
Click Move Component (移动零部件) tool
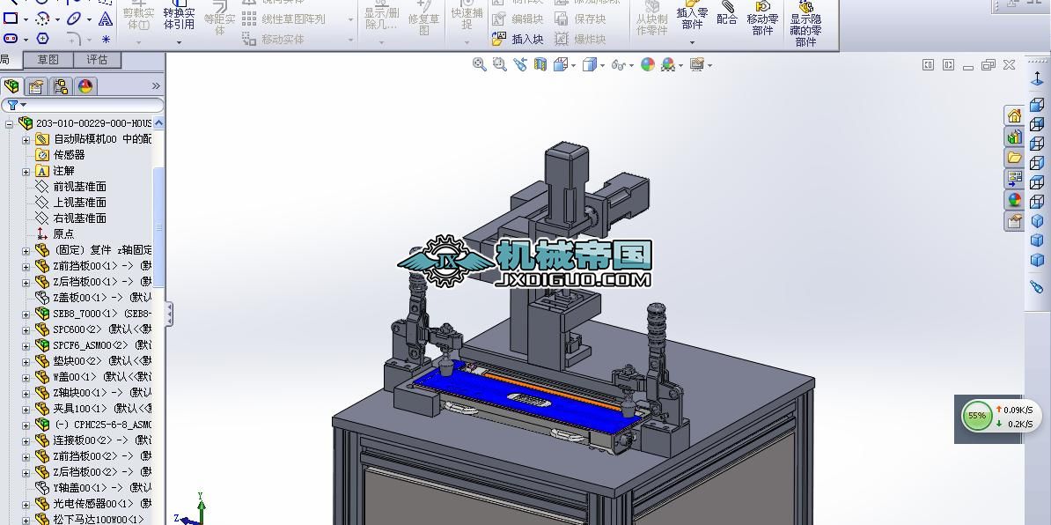tap(763, 18)
